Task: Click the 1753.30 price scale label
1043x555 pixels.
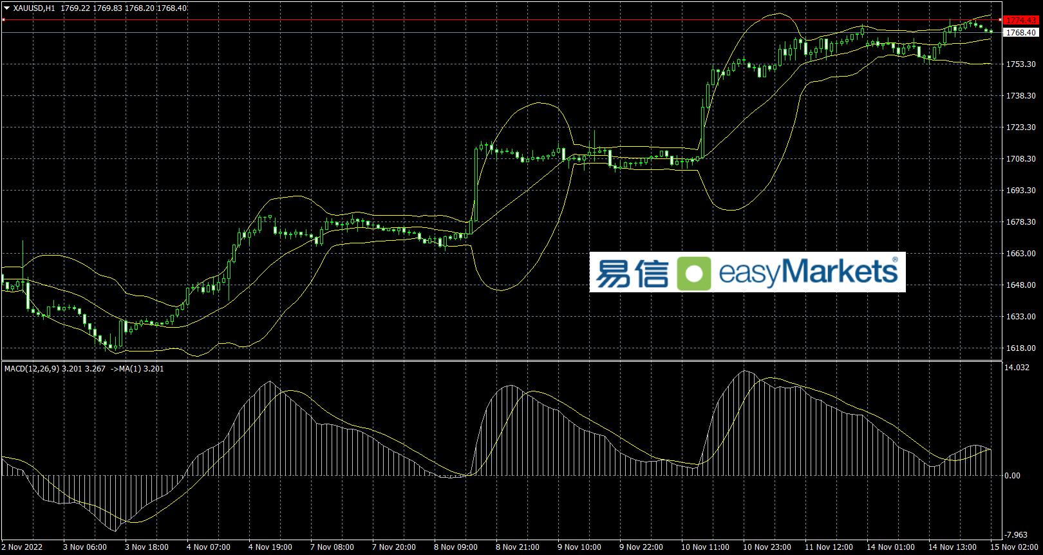Action: 1021,64
